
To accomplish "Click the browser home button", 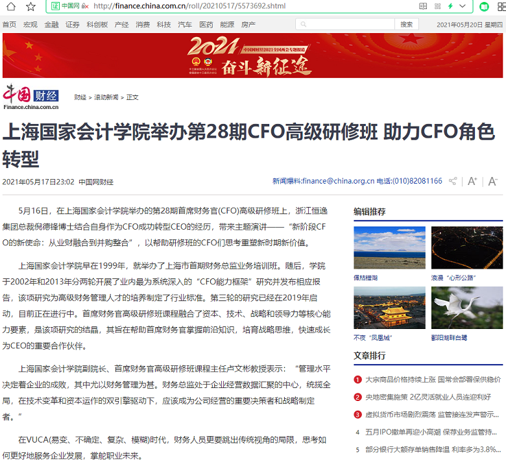I will pyautogui.click(x=9, y=6).
